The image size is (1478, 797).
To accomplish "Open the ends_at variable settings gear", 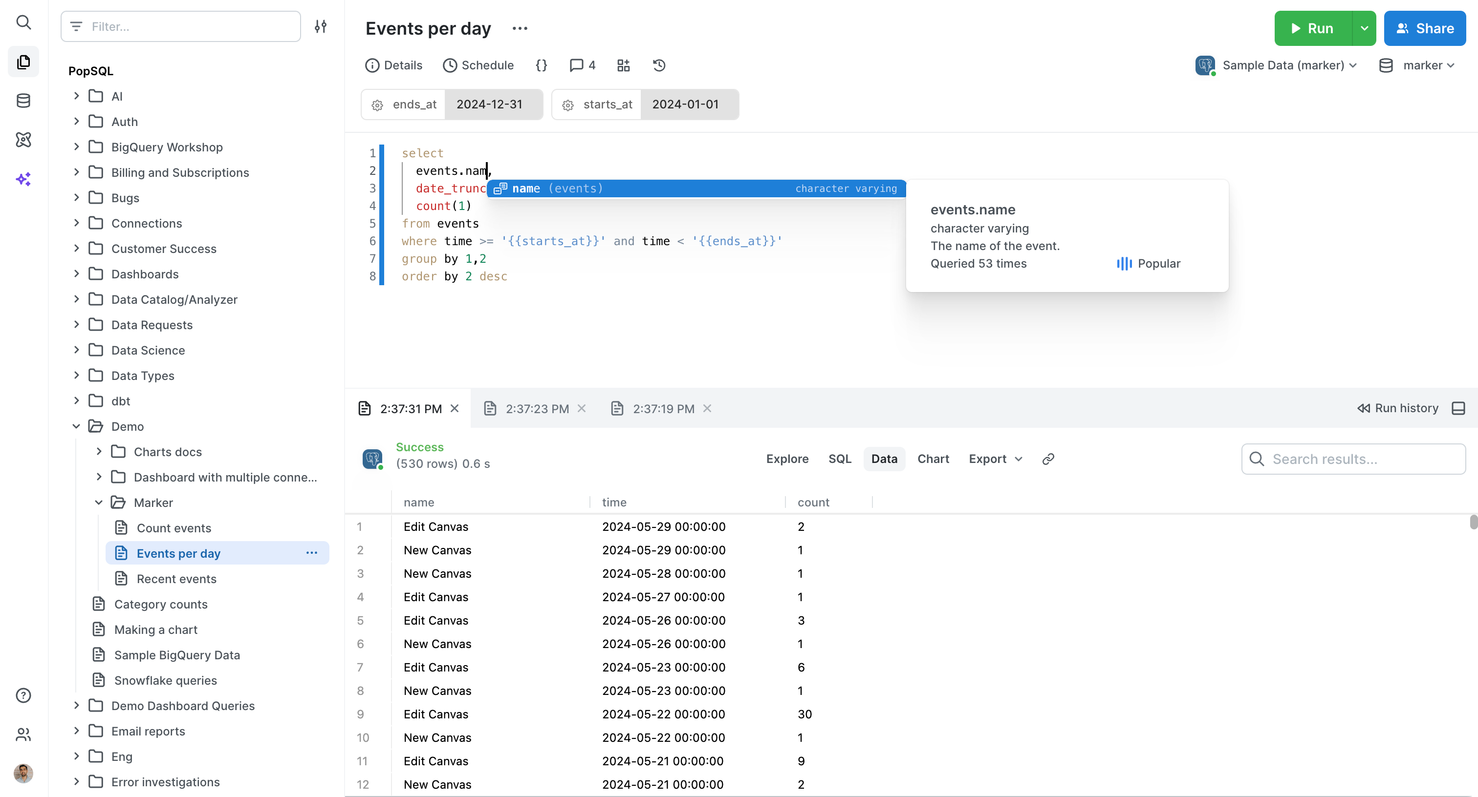I will click(x=377, y=105).
